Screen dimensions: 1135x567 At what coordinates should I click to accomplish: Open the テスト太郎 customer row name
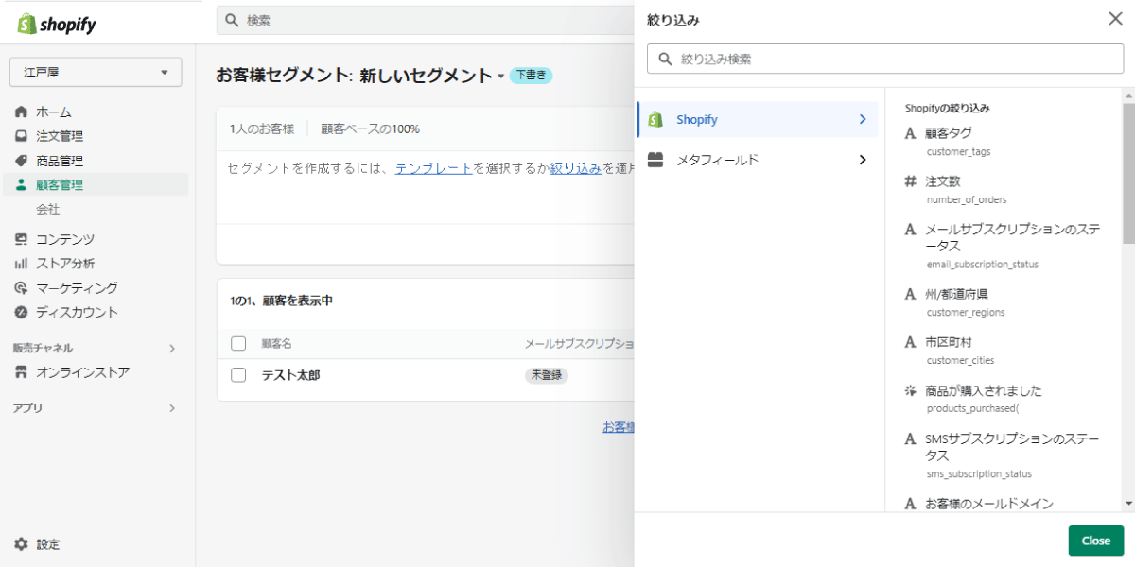point(290,375)
